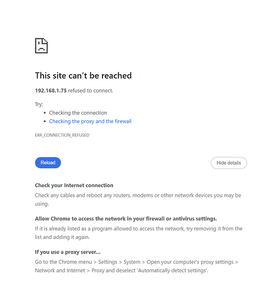Click the paragraph about cables and routers
Screen dimensions: 274x281
pos(138,200)
